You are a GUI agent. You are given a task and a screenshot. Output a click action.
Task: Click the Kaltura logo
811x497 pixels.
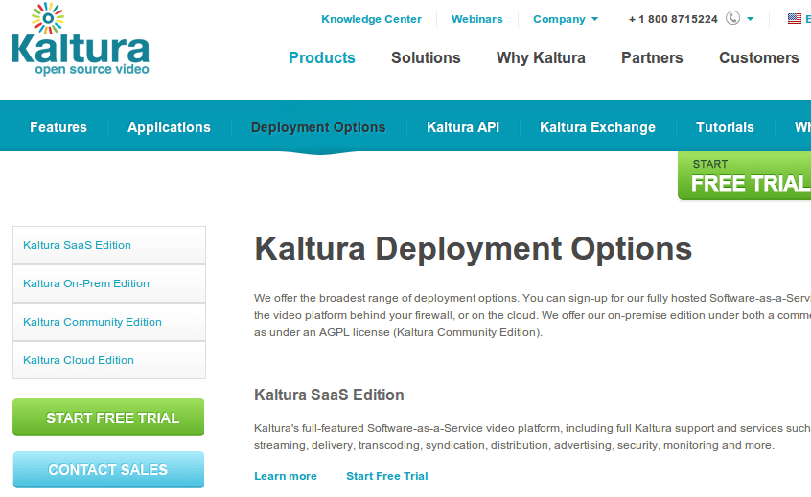point(81,39)
